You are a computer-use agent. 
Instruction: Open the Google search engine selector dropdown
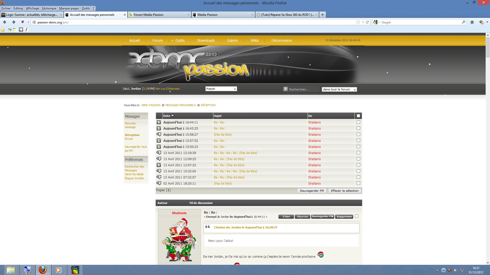pyautogui.click(x=377, y=22)
